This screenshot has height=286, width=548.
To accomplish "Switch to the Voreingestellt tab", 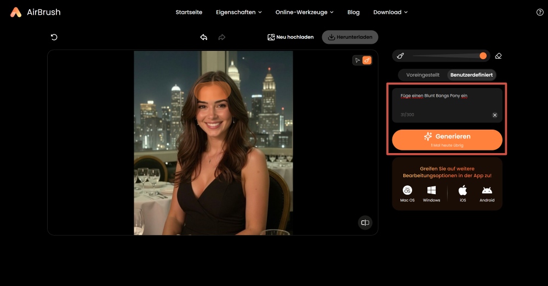I will click(x=423, y=75).
